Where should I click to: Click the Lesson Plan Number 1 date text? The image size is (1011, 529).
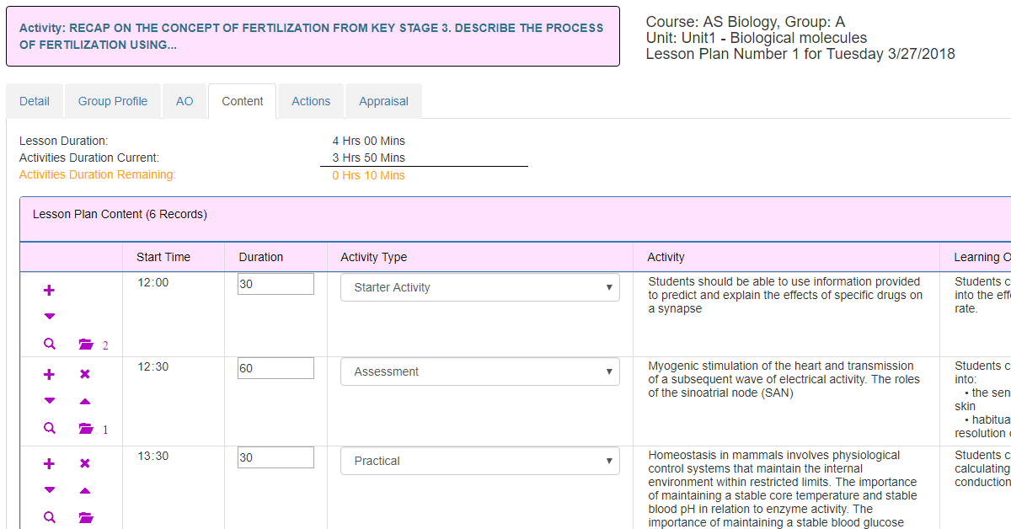[x=800, y=54]
